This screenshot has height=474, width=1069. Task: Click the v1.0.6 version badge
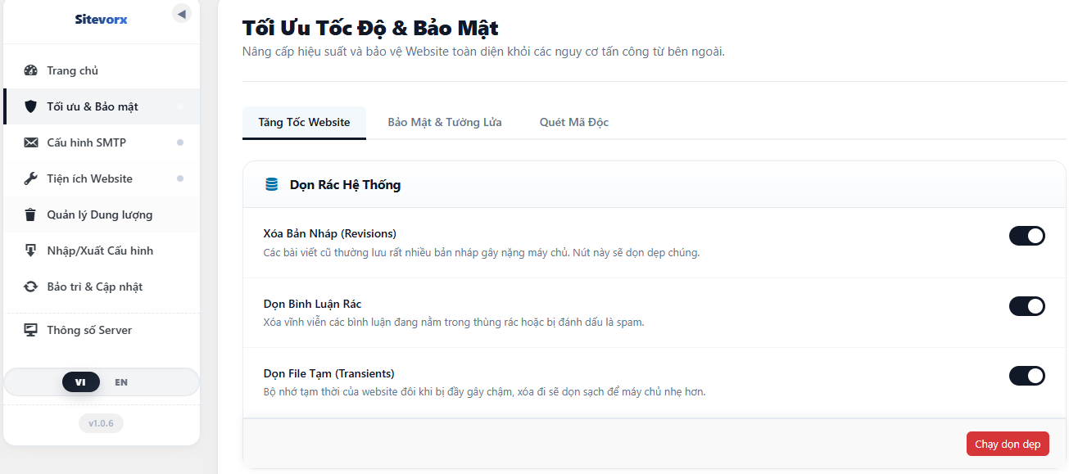[x=102, y=423]
